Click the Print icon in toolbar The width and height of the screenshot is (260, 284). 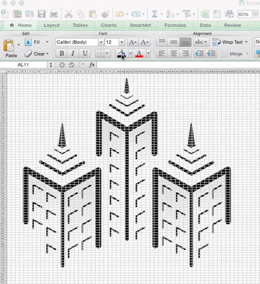(53, 14)
